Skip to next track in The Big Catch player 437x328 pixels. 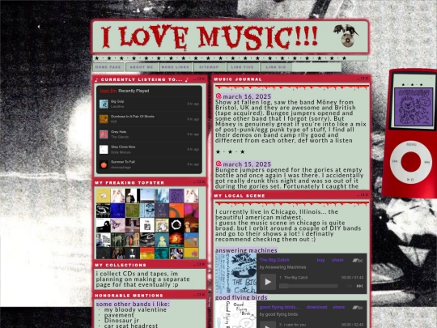360,286
